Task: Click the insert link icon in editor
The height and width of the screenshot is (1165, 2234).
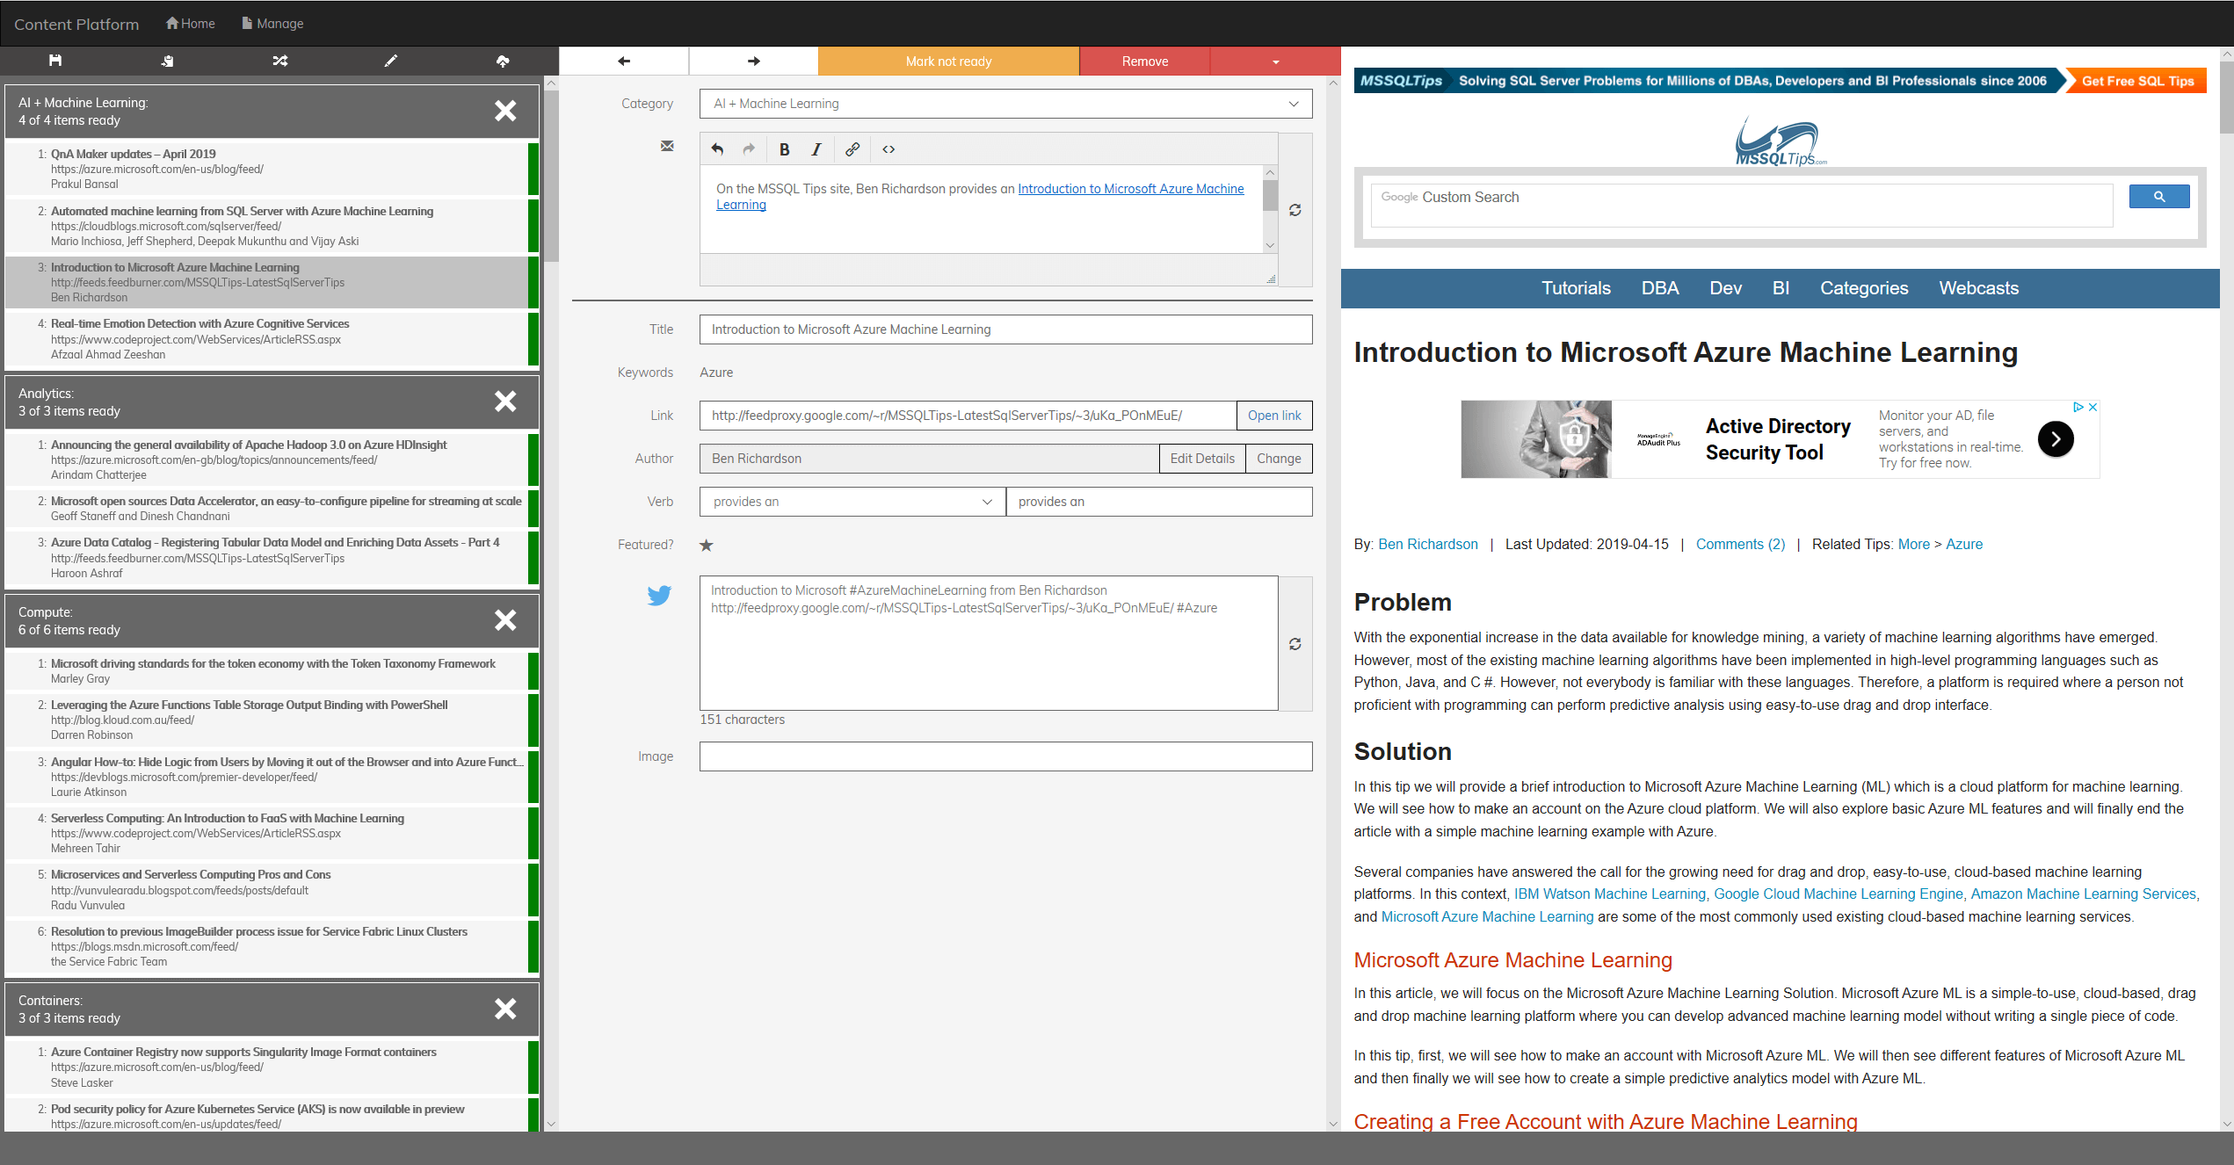Action: point(852,149)
